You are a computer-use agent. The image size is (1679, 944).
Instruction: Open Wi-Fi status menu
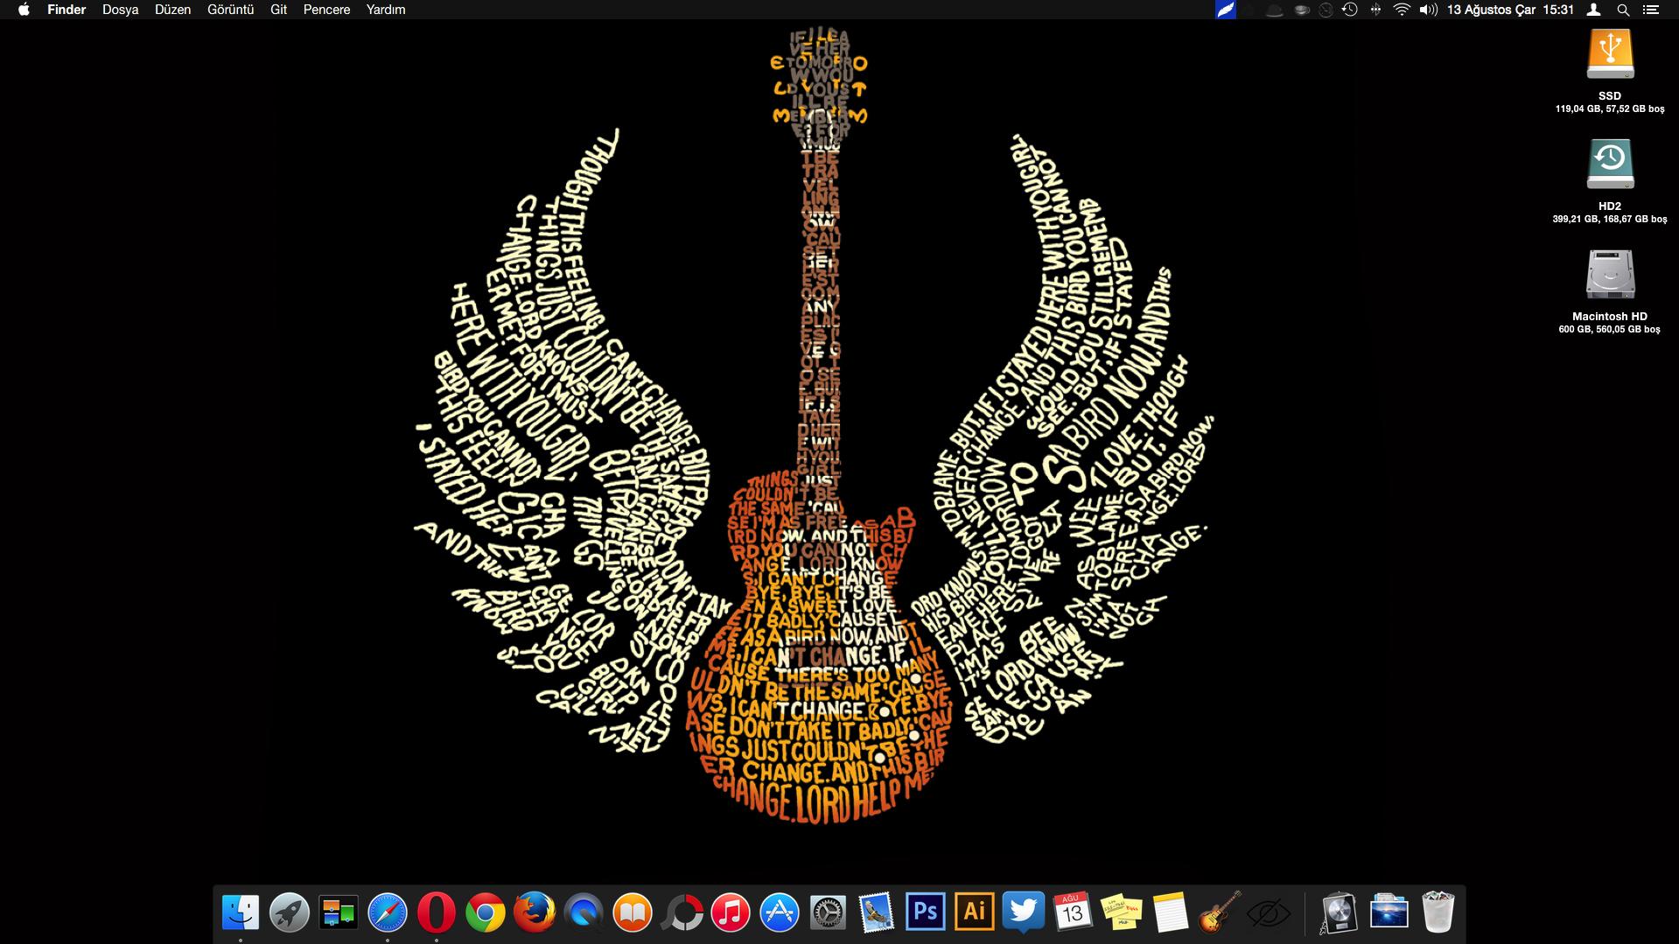(x=1402, y=10)
